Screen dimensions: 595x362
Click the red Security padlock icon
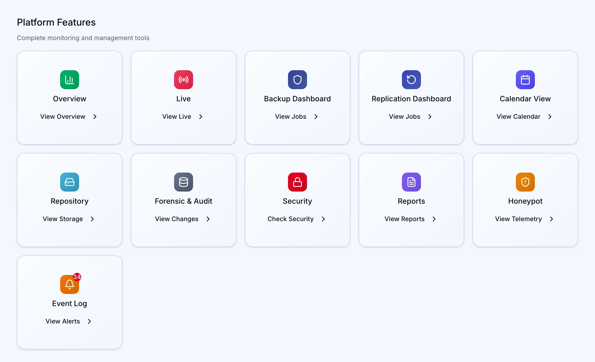pyautogui.click(x=298, y=182)
